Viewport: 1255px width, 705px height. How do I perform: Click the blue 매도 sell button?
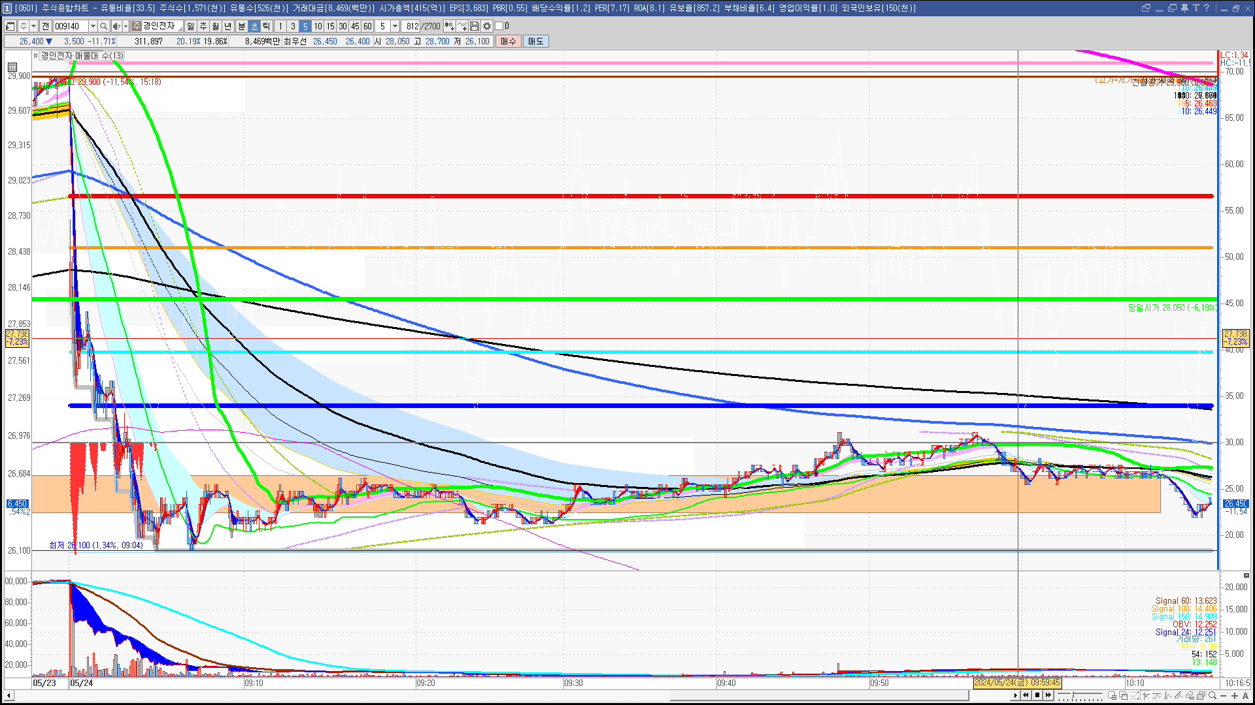coord(536,41)
